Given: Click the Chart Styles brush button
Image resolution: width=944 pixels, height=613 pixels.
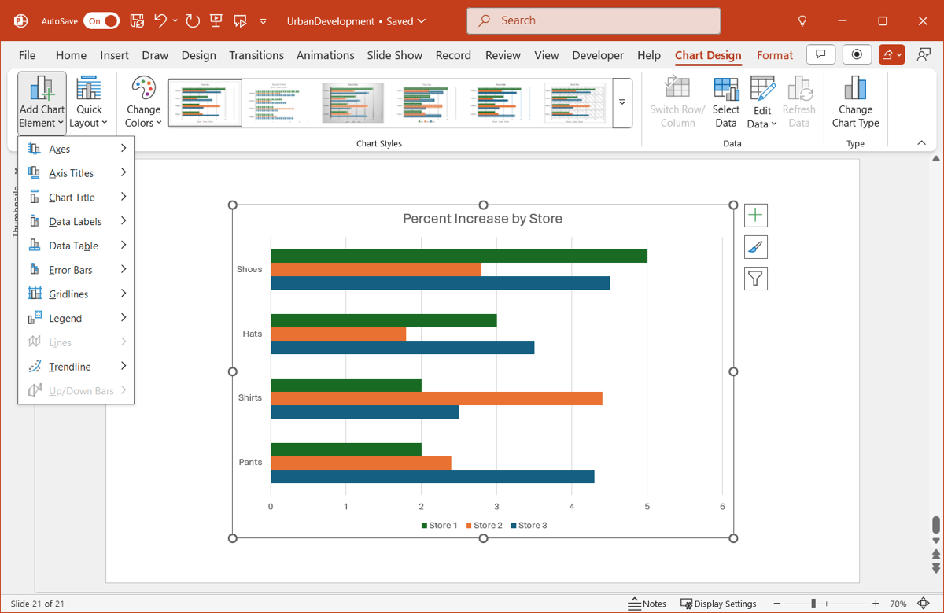Looking at the screenshot, I should (756, 247).
